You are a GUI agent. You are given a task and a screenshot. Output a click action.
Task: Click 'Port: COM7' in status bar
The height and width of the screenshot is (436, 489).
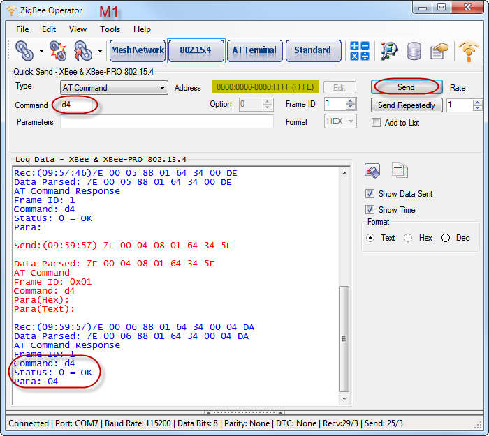[77, 423]
